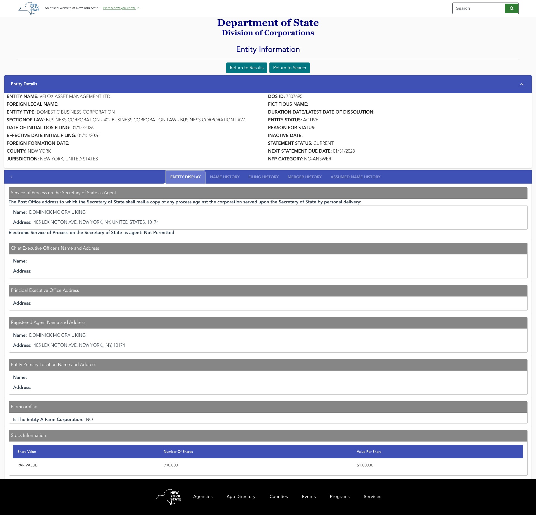Open Events footer link

click(x=309, y=497)
